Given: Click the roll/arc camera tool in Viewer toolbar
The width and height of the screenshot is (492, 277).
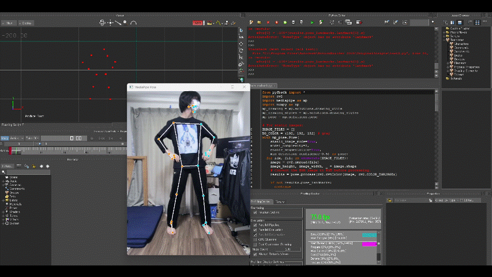Looking at the screenshot, I should [133, 23].
